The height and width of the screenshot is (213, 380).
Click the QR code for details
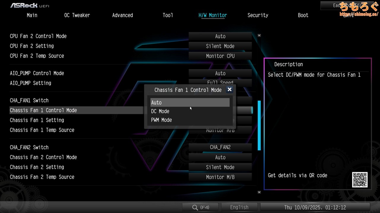360,180
